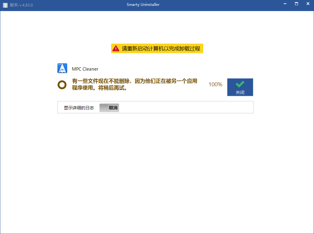This screenshot has height=234, width=314.
Task: Click the close X icon in the title bar
Action: pos(308,4)
